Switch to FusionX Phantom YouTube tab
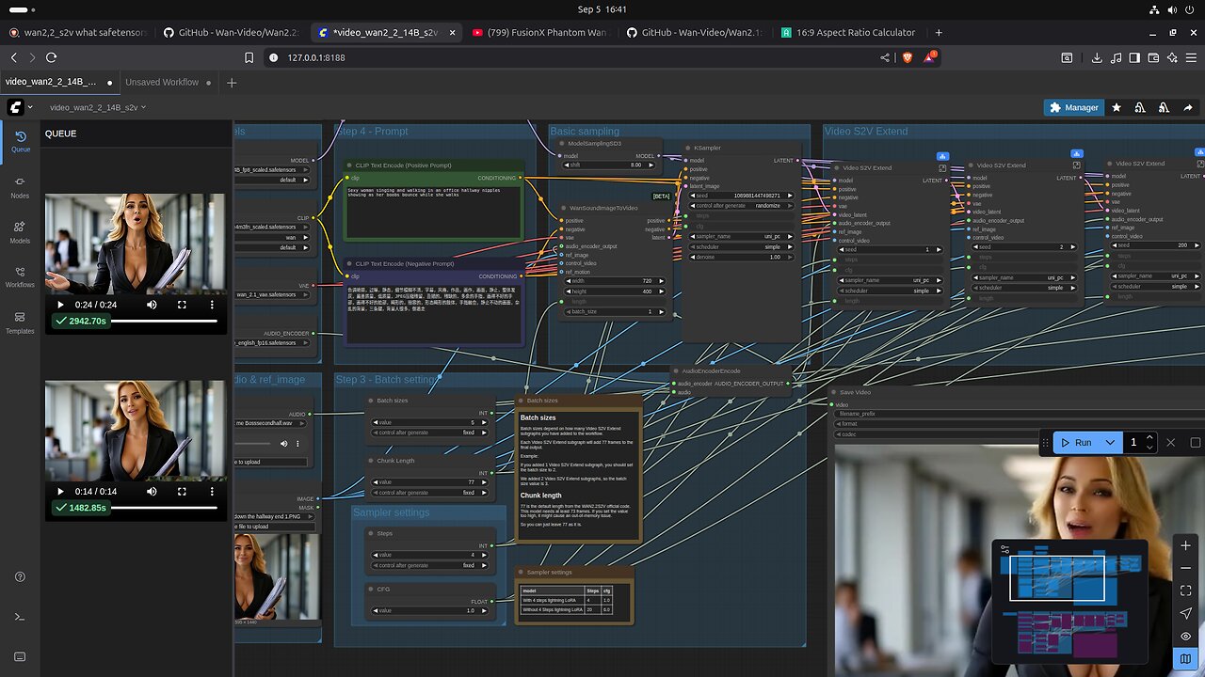Screen dimensions: 1205x677 (x=538, y=32)
